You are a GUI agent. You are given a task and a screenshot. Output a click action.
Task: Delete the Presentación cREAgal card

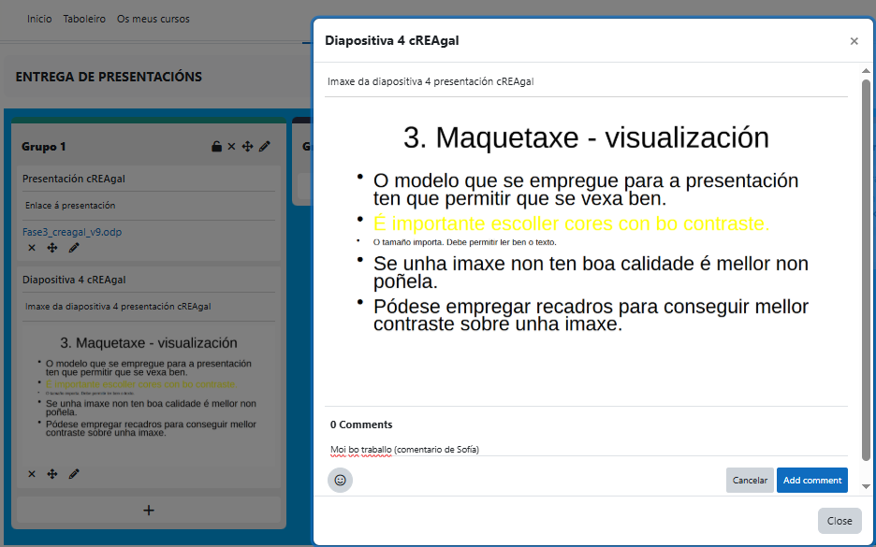coord(32,248)
